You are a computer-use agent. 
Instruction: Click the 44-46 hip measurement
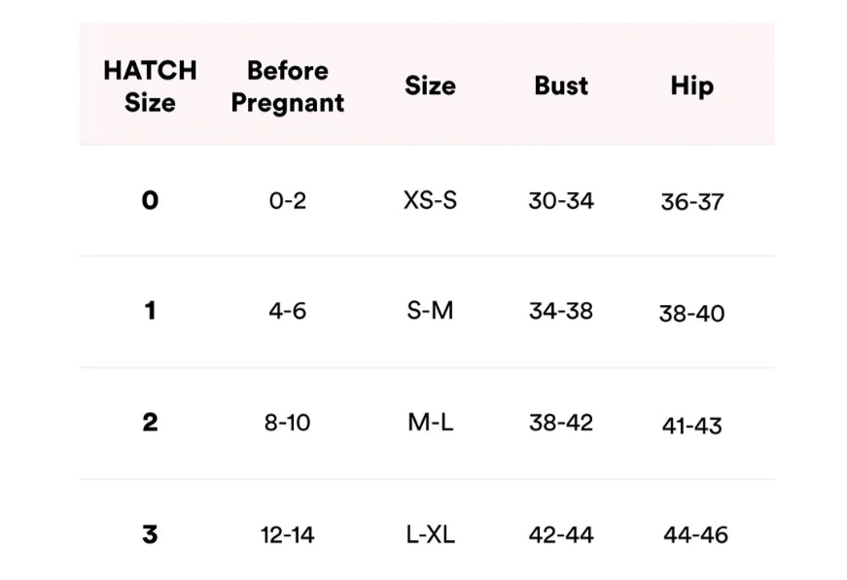695,534
